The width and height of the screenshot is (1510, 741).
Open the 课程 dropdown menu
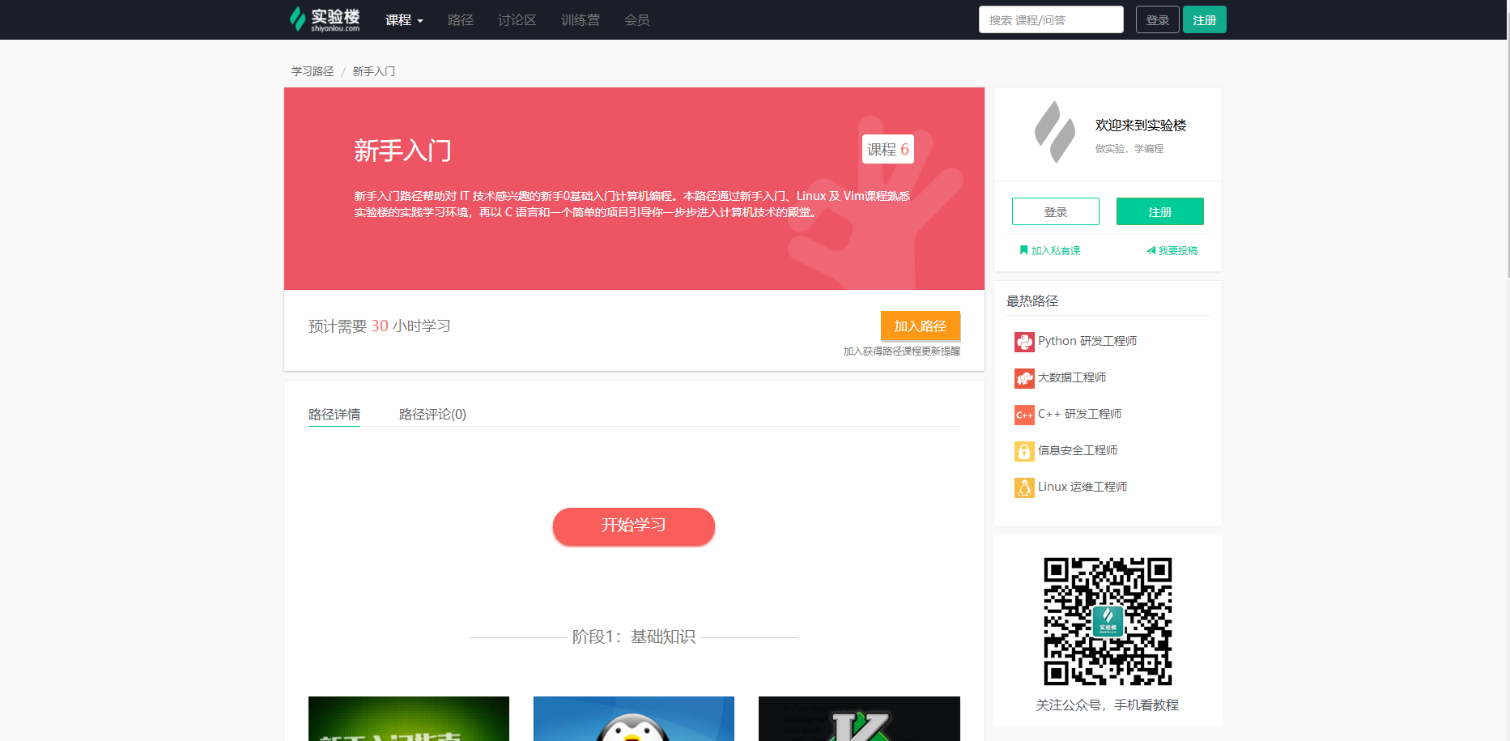(403, 19)
